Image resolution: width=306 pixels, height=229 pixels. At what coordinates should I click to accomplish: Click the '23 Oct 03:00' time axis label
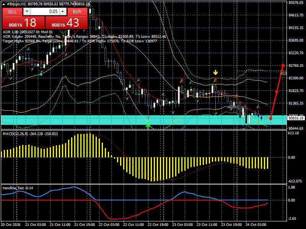(x=183, y=224)
